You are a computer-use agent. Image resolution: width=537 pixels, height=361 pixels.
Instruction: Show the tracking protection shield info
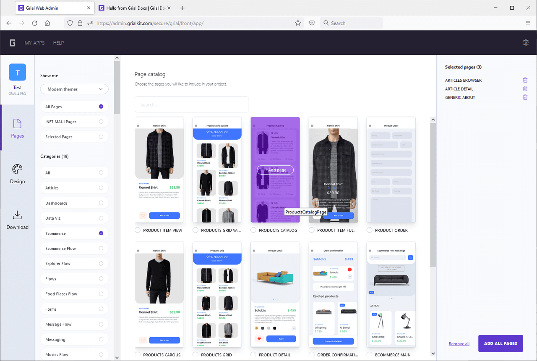70,23
